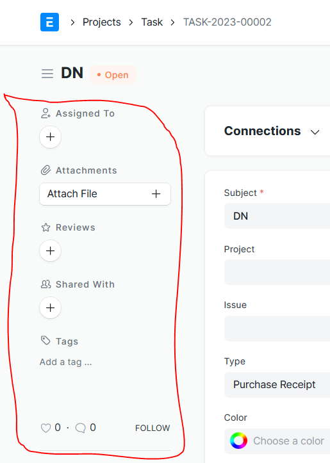This screenshot has width=330, height=463.
Task: Go to Projects in the breadcrumb
Action: coord(102,22)
